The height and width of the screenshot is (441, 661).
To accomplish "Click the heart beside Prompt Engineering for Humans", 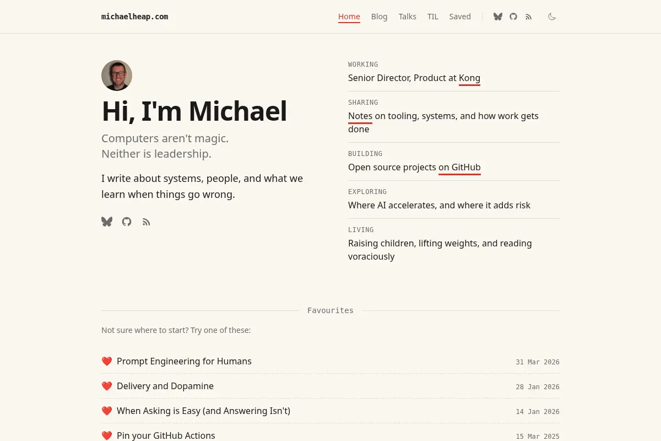I will tap(107, 361).
